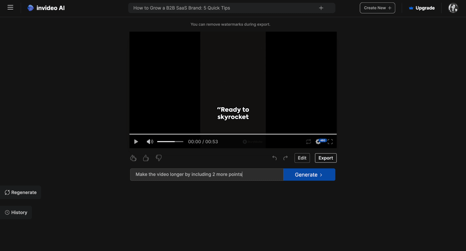Seek using the volume level slider
Screen dimensions: 466x251
pyautogui.click(x=170, y=141)
